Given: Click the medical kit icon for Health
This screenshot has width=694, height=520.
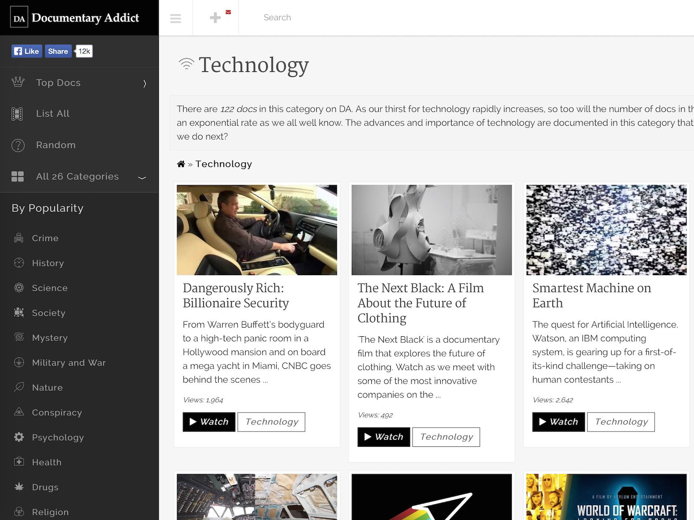Looking at the screenshot, I should pos(19,462).
